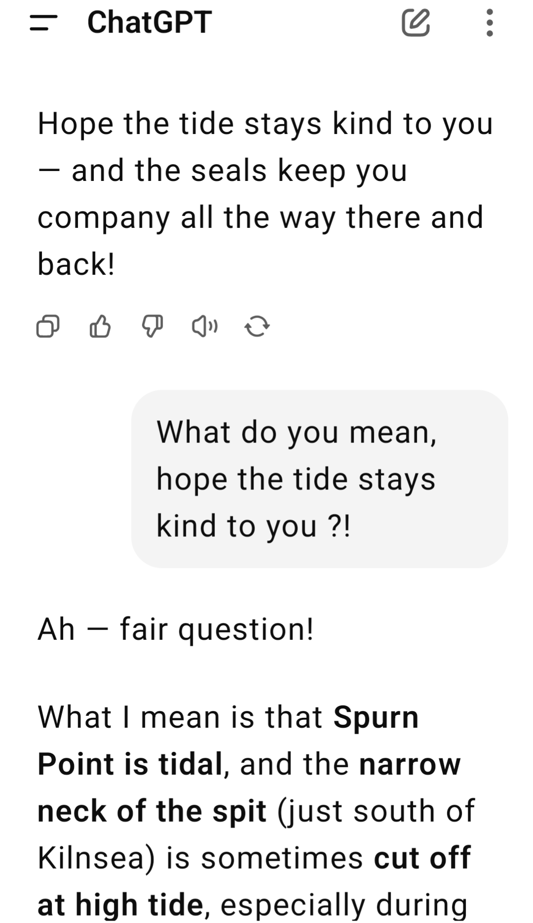Tap the 'What I mean is that' text
Image resolution: width=533 pixels, height=923 pixels.
pyautogui.click(x=180, y=717)
